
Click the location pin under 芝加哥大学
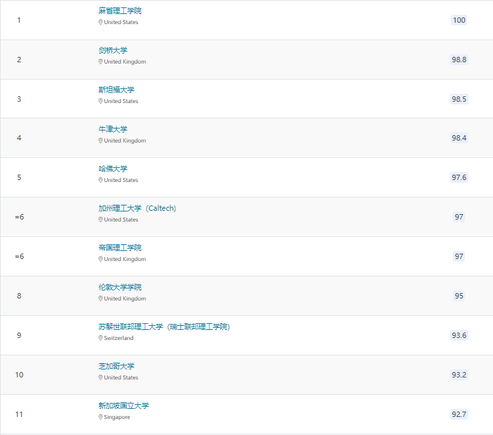tap(100, 377)
